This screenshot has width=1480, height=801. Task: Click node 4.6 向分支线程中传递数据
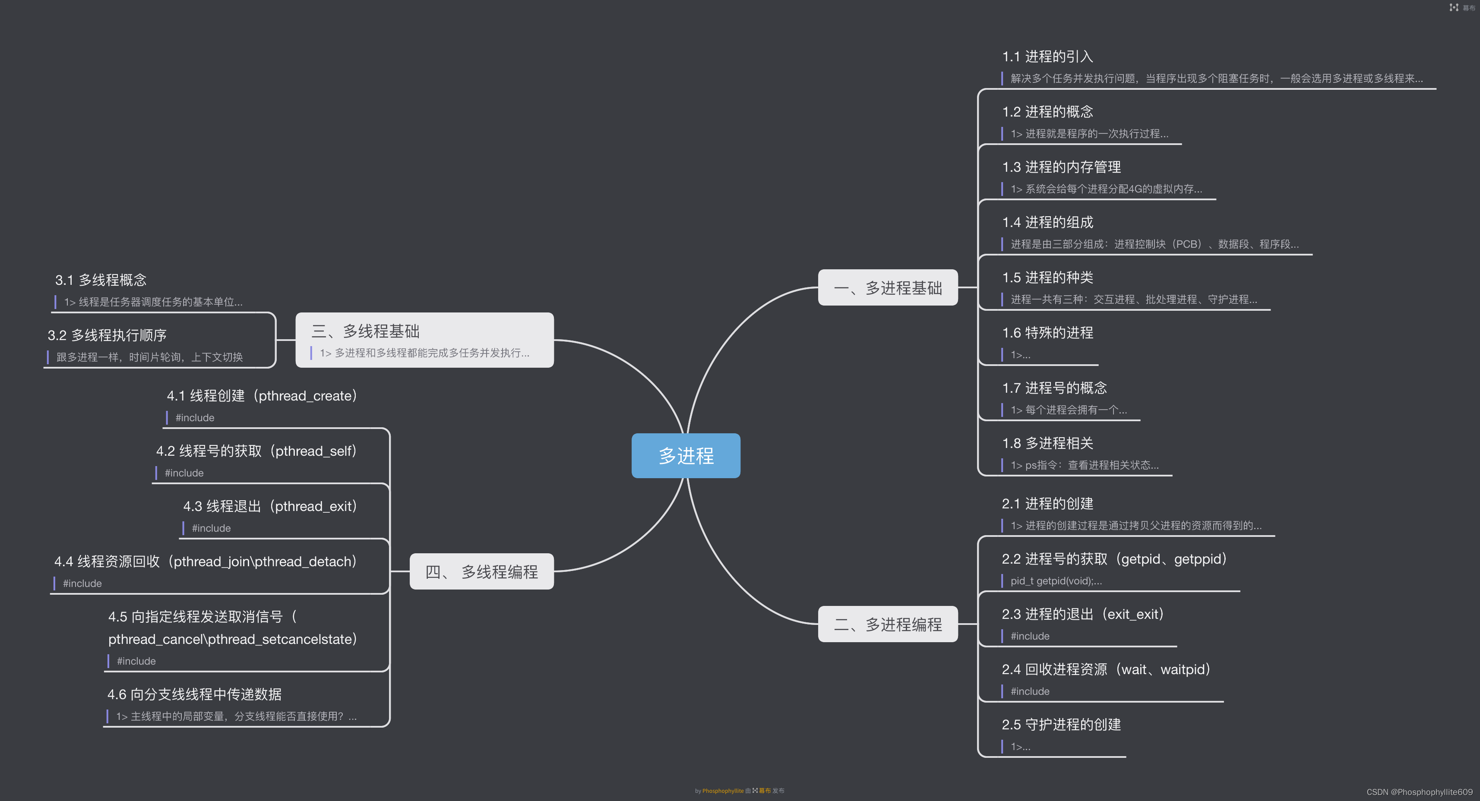click(195, 694)
